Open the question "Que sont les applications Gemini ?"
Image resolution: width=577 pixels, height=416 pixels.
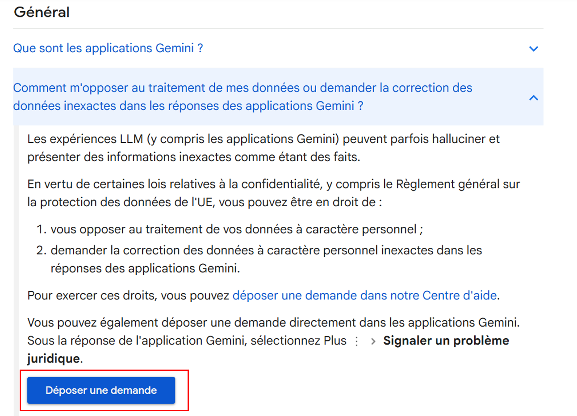coord(108,48)
